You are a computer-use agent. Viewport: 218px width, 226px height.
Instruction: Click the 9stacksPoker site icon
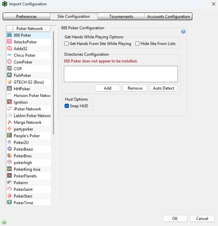pyautogui.click(x=9, y=42)
